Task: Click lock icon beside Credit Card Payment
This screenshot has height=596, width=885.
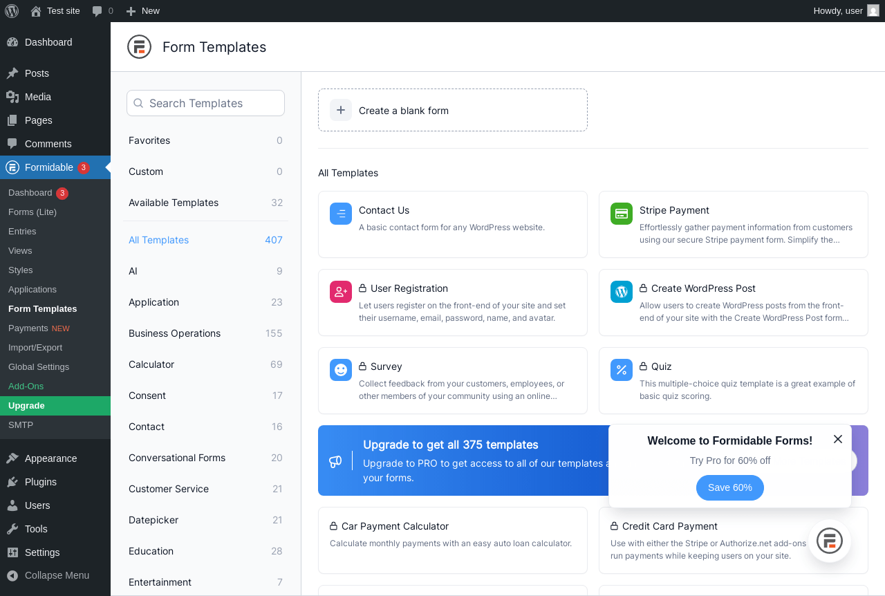Action: pyautogui.click(x=615, y=526)
